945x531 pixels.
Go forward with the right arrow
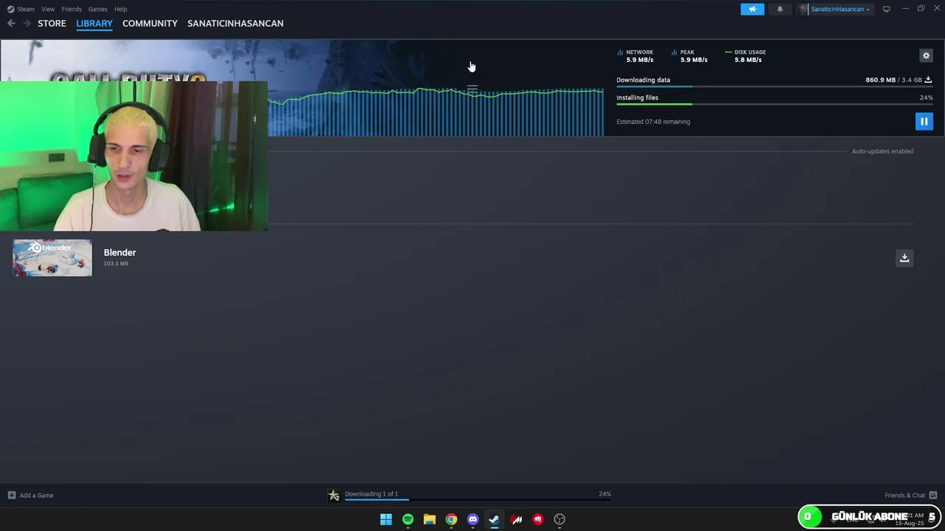[x=27, y=24]
